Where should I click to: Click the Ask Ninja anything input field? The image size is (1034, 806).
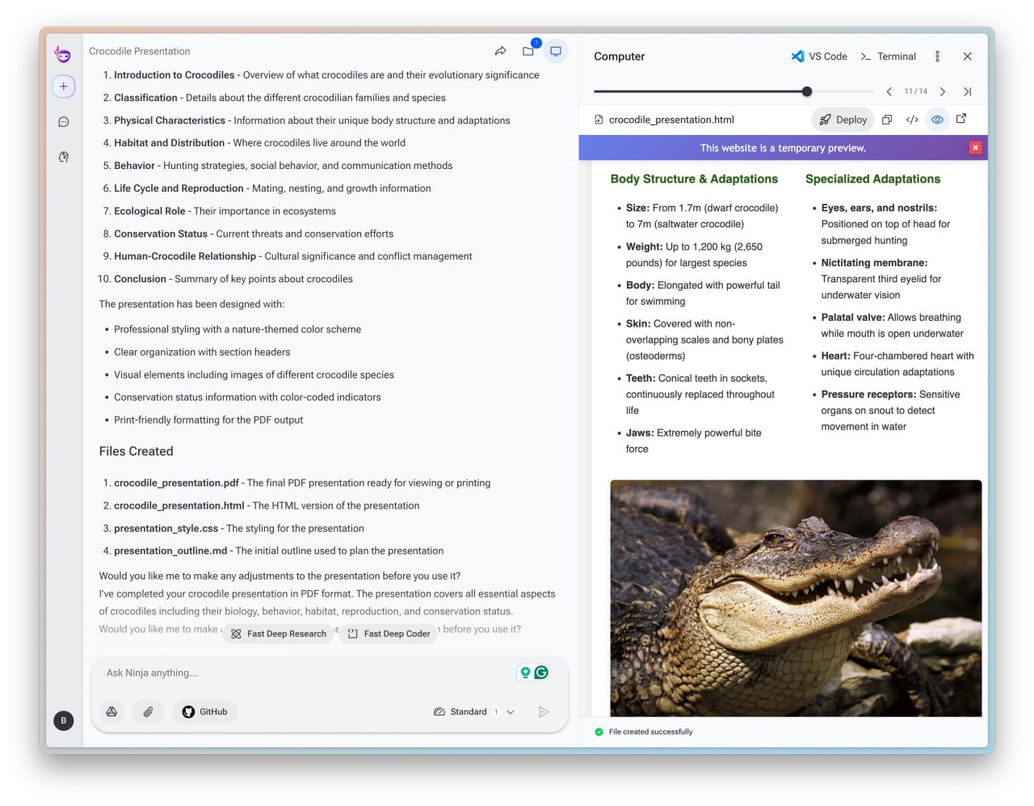283,672
